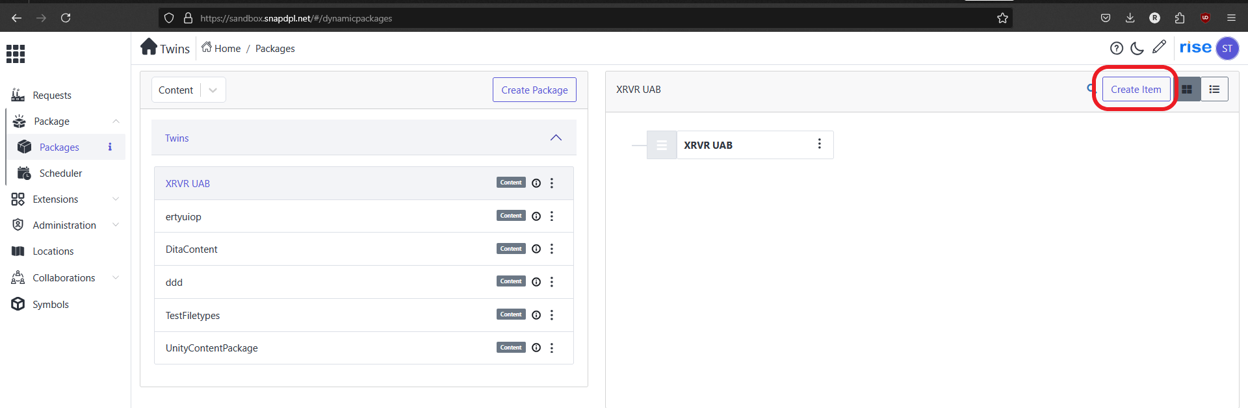The height and width of the screenshot is (408, 1248).
Task: Open more options for ertyuiop package
Action: click(552, 216)
